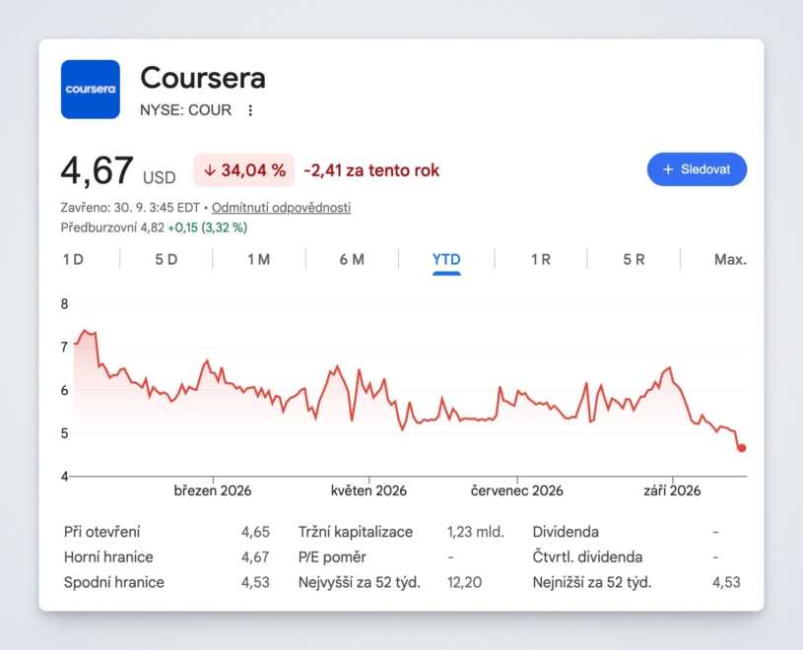Click the 4,67 current price
Viewport: 803px width, 650px height.
(97, 170)
